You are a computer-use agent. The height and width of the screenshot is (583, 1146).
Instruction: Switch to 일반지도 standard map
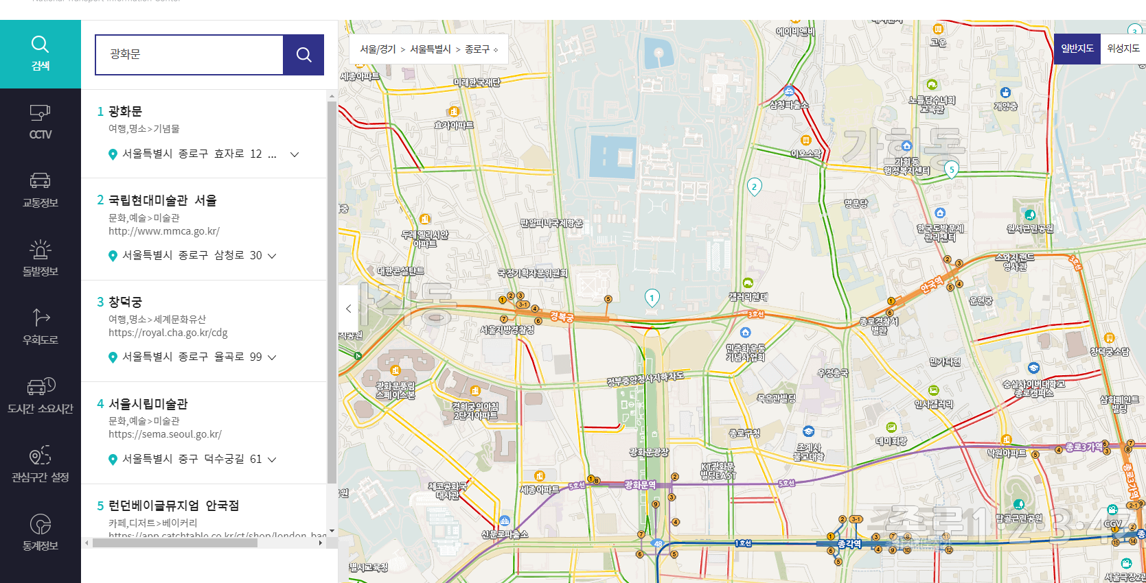[1077, 49]
